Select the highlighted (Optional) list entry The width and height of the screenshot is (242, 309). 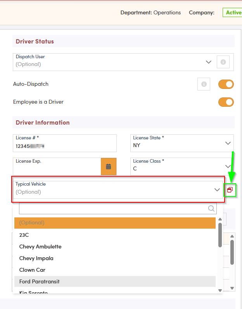tap(115, 223)
